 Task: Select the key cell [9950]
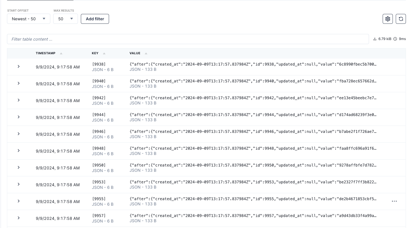tap(99, 165)
